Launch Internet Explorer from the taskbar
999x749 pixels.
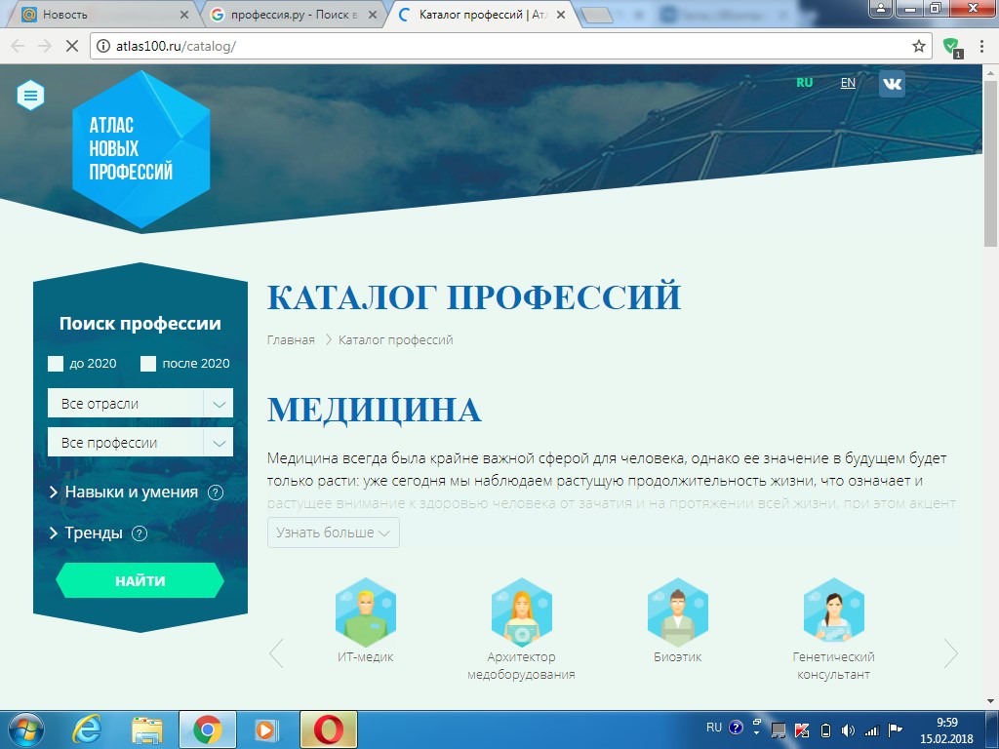coord(87,729)
